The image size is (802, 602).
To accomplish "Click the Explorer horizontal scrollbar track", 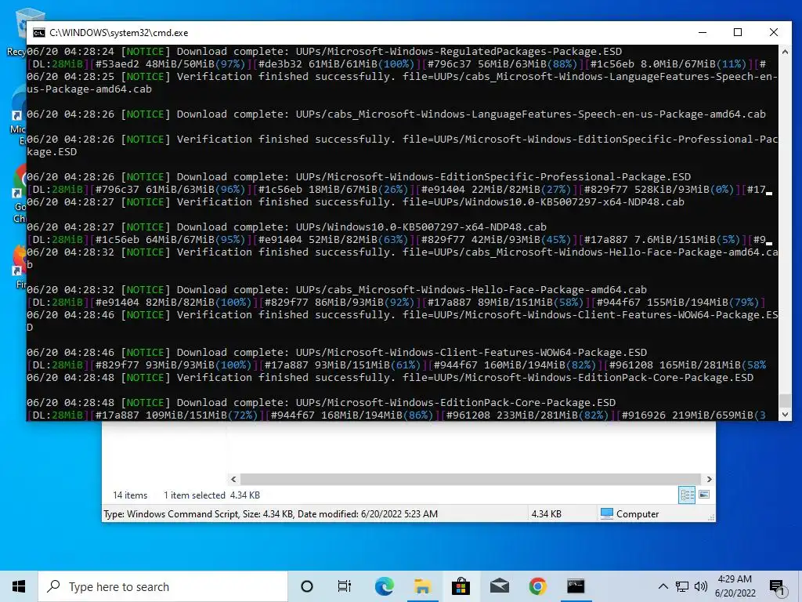I will [x=471, y=479].
